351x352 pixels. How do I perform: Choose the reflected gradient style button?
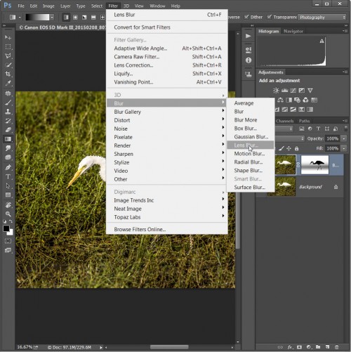click(x=93, y=17)
